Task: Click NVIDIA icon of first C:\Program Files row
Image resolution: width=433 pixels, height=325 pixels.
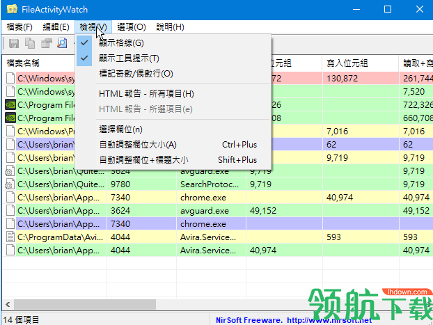Action: 10,105
